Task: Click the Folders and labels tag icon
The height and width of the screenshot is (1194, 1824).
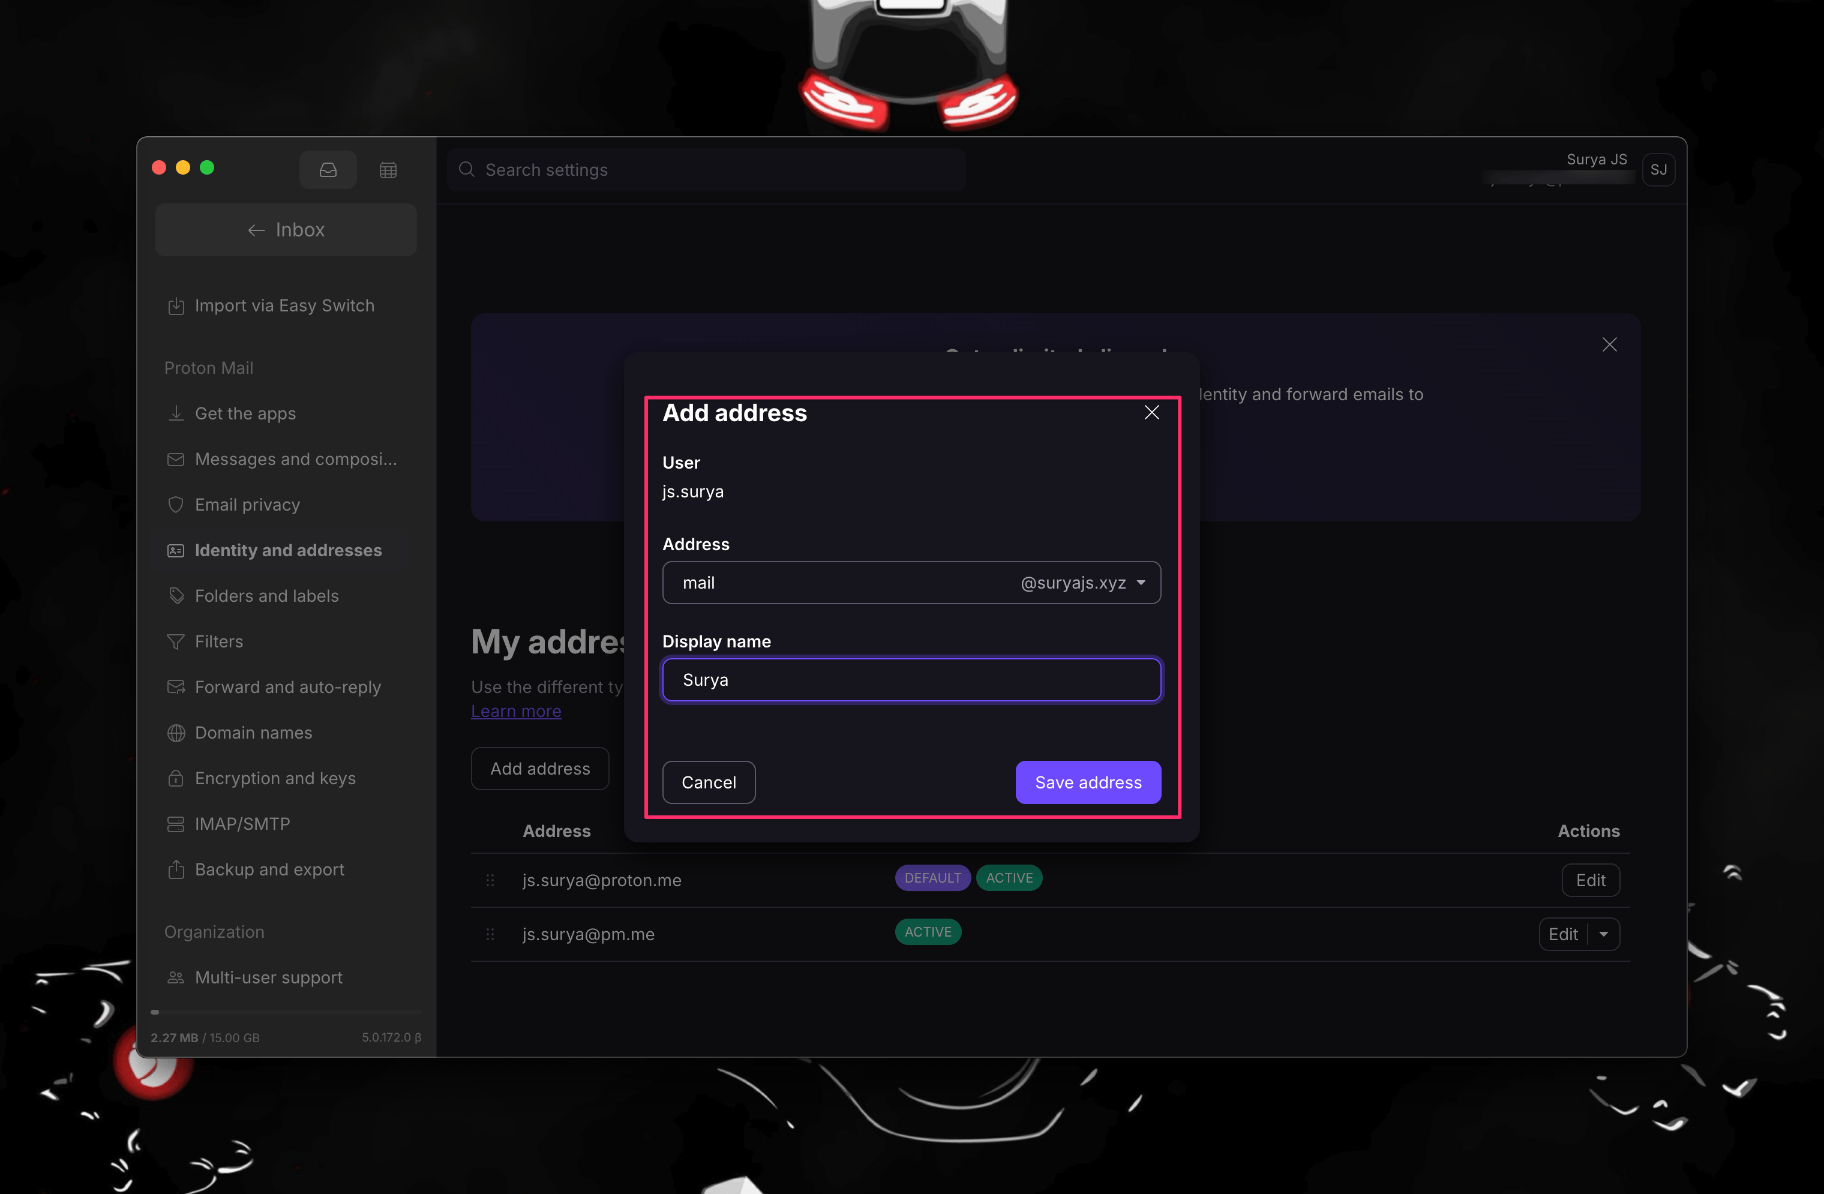Action: click(176, 595)
